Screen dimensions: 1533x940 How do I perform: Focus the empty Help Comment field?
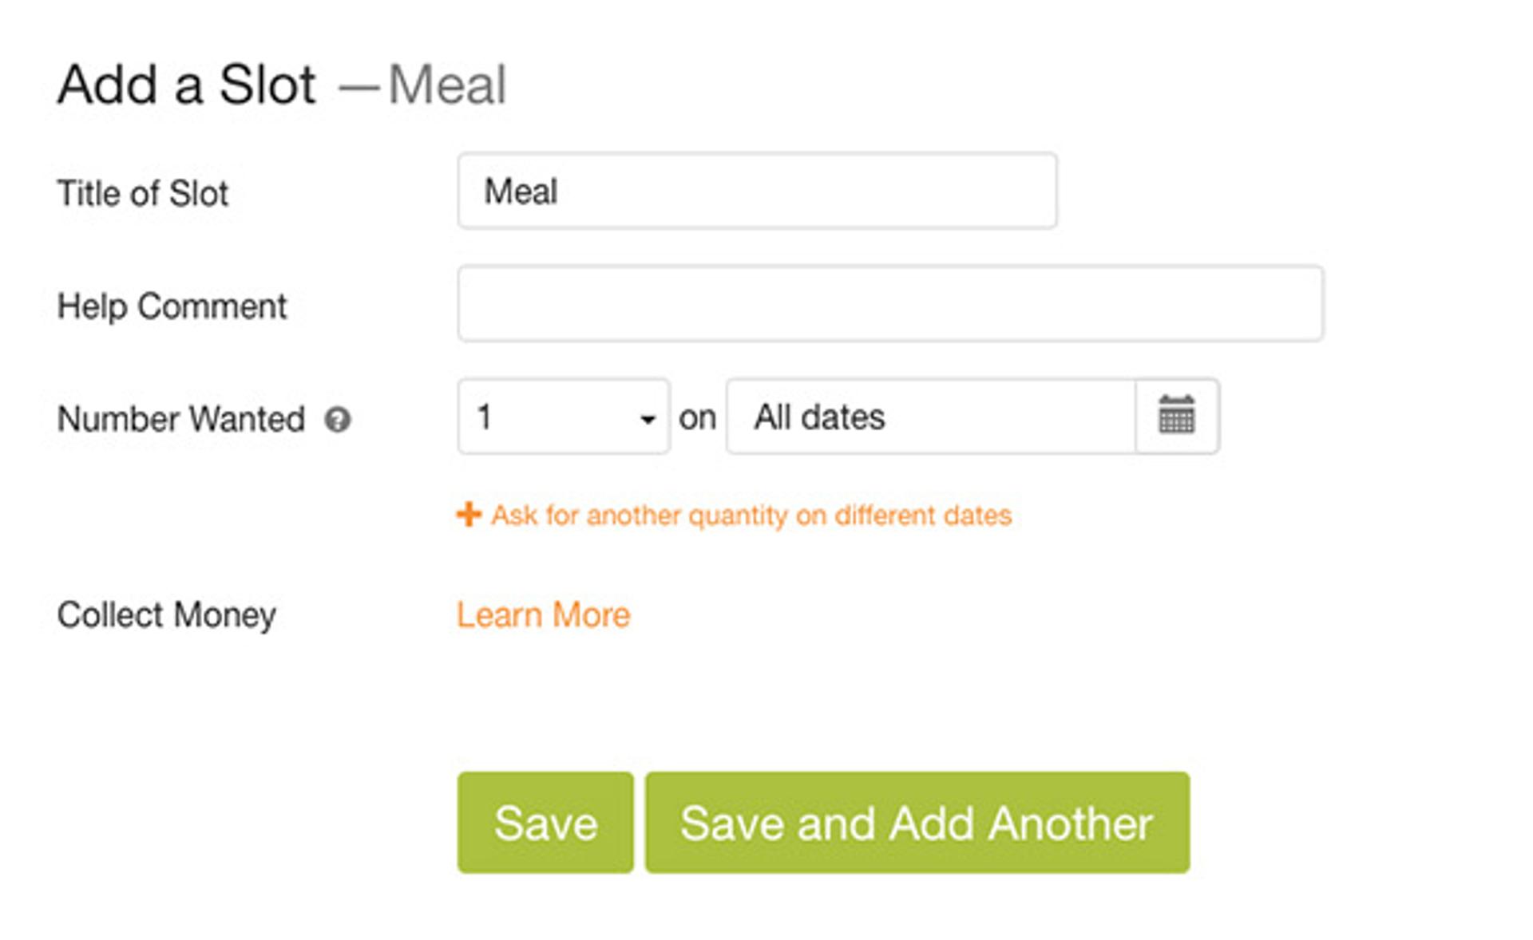890,303
